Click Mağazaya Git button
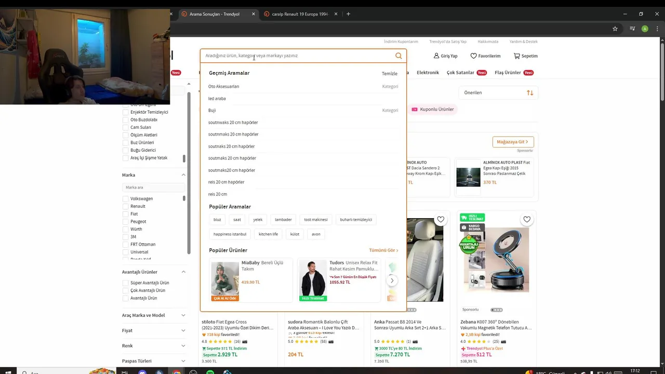The width and height of the screenshot is (665, 374). [x=513, y=142]
